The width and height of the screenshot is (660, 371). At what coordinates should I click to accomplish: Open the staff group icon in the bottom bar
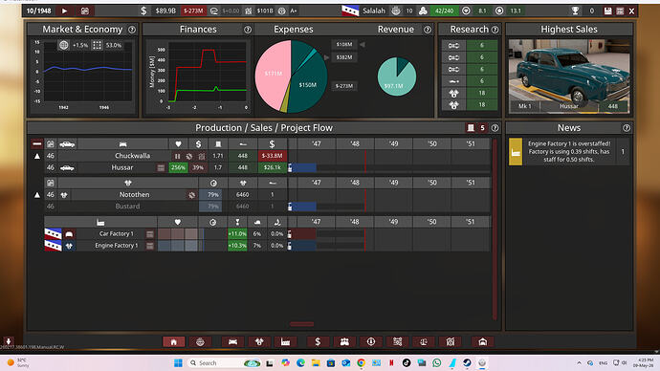tap(344, 341)
